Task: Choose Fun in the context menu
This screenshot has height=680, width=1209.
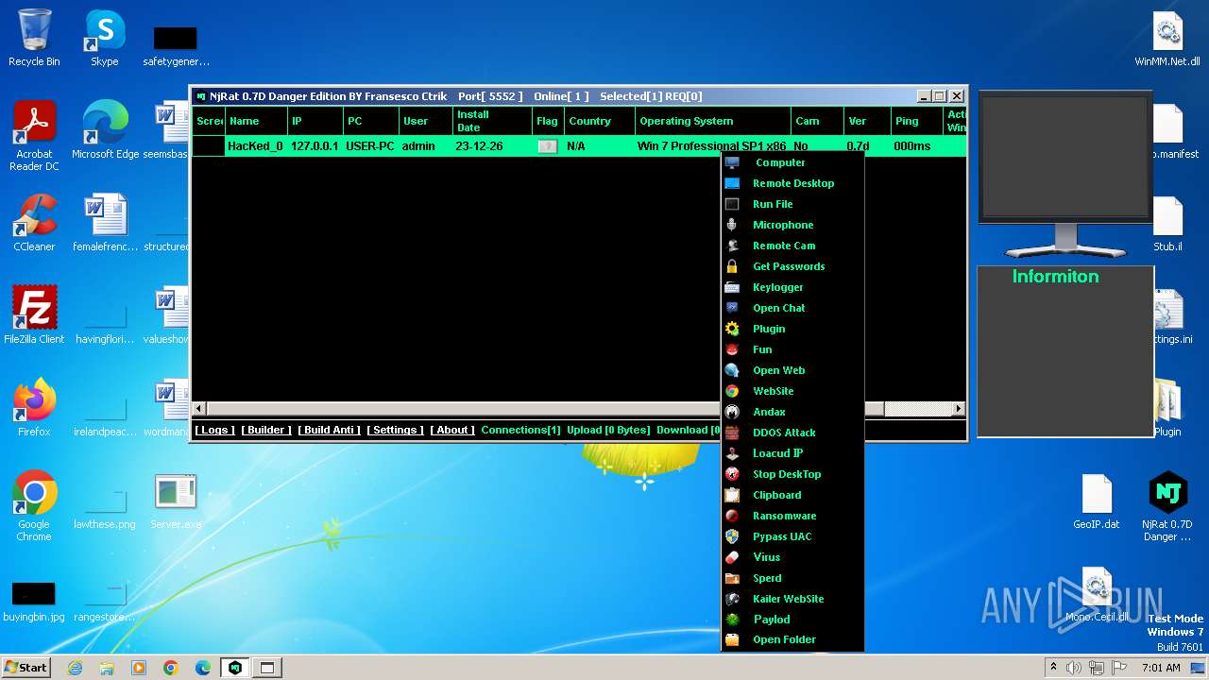Action: (x=792, y=349)
